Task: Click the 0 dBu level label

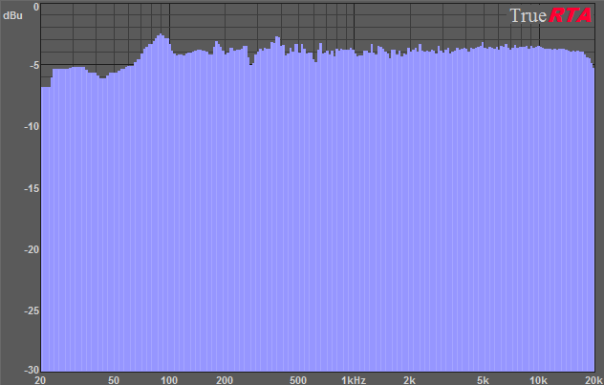Action: point(35,7)
